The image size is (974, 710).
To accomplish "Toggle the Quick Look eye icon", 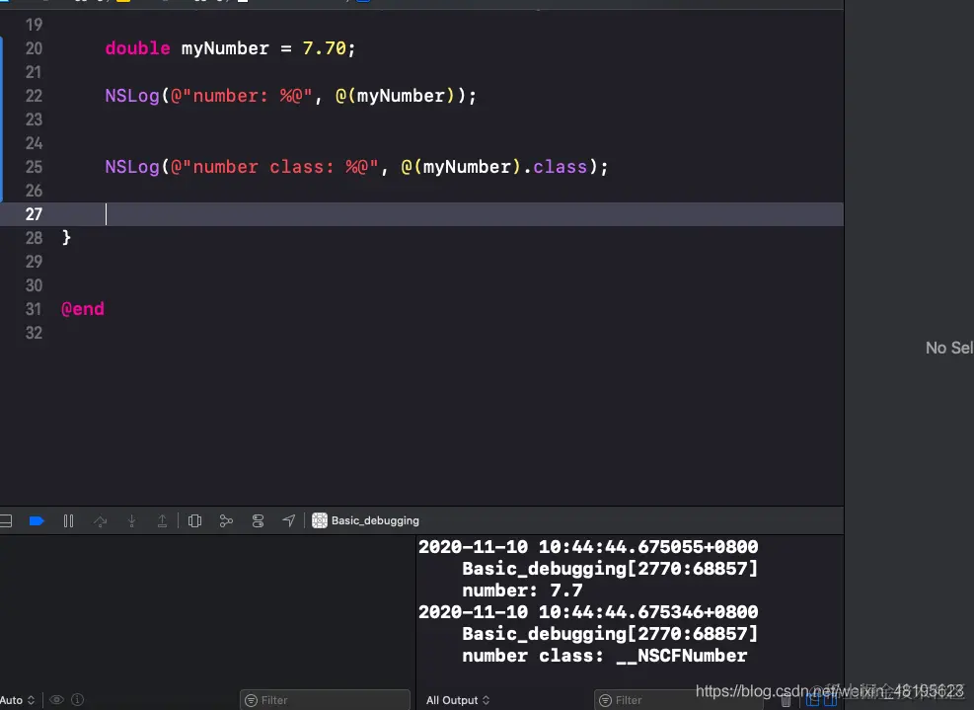I will tap(56, 700).
